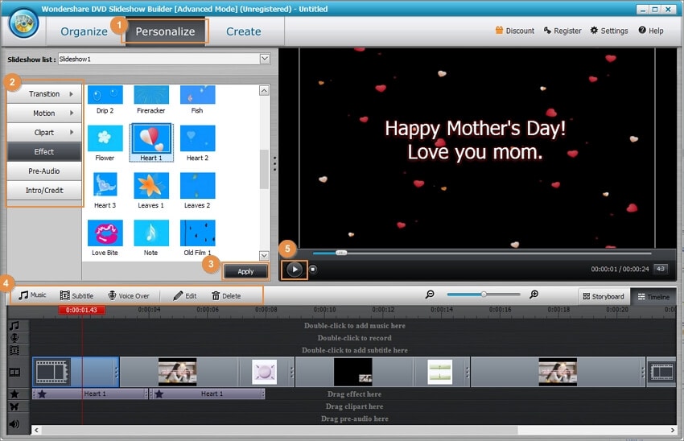
Task: Click the effect star track icon
Action: (x=14, y=394)
